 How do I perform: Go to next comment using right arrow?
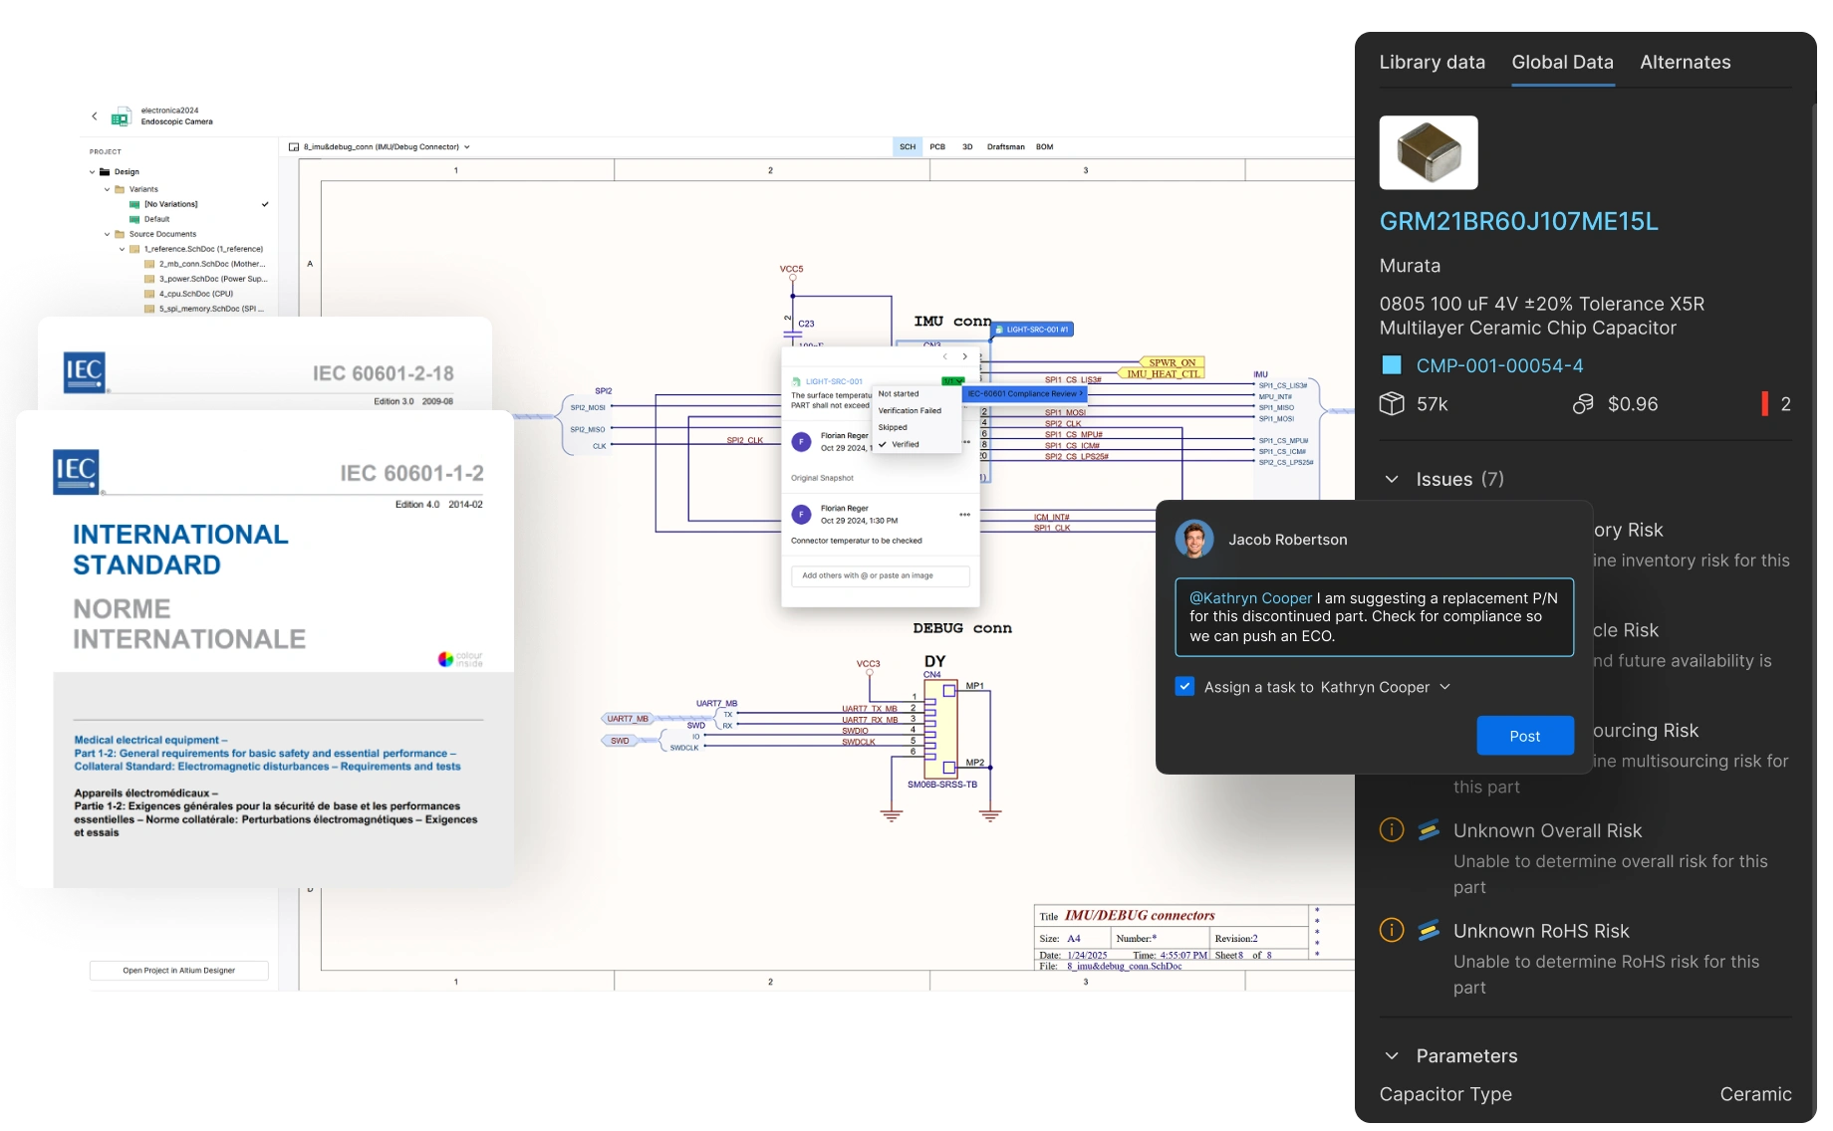coord(964,356)
